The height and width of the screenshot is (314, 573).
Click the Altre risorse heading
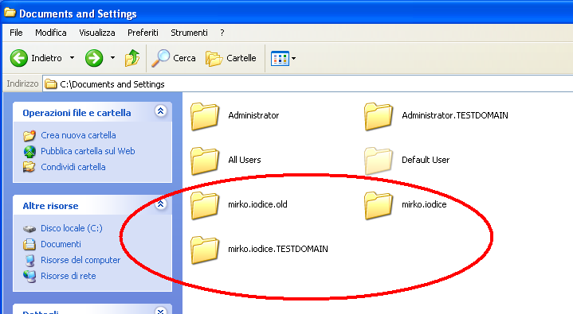pyautogui.click(x=50, y=206)
